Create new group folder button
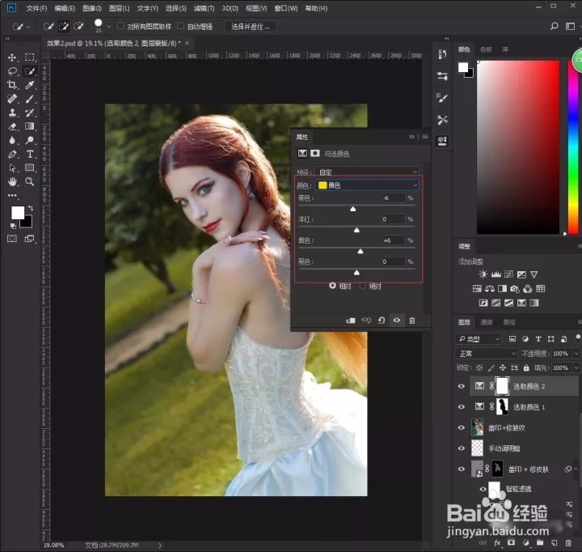Image resolution: width=582 pixels, height=552 pixels. click(x=540, y=543)
